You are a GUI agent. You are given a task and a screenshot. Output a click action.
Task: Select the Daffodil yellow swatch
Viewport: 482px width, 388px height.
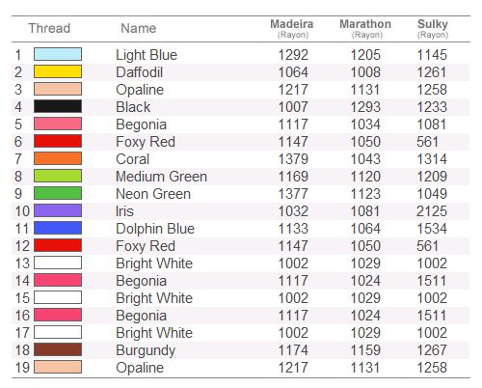[58, 71]
